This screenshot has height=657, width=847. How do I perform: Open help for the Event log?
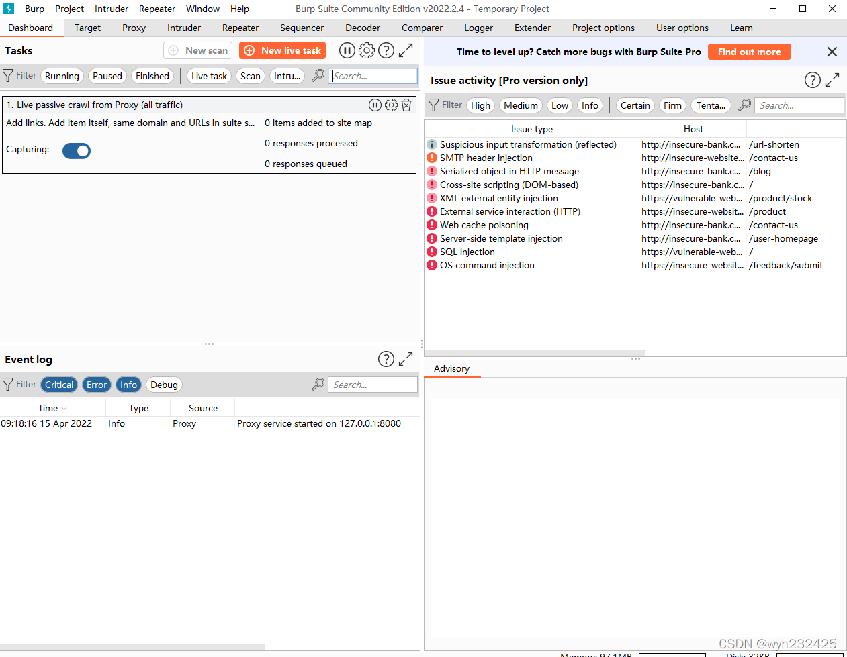click(386, 359)
